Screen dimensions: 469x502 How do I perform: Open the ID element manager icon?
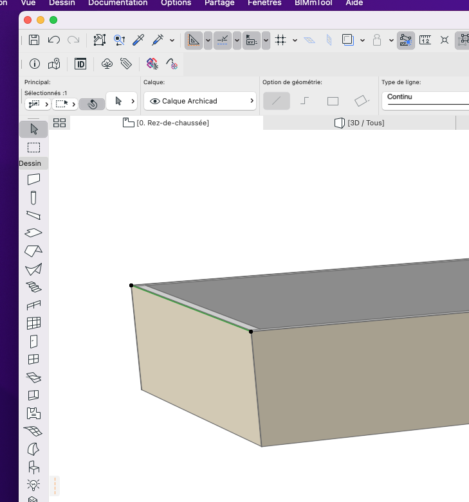pos(80,64)
